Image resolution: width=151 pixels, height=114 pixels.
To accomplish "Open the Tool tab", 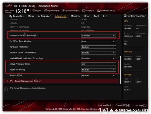I will [x=96, y=16].
